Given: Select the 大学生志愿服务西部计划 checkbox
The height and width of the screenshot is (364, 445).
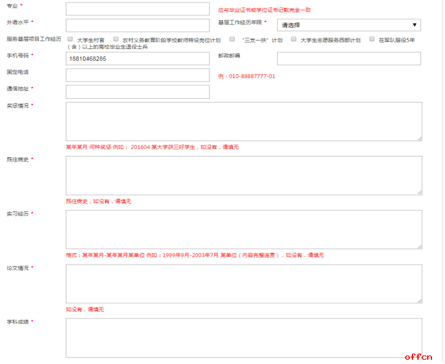Looking at the screenshot, I should pos(294,39).
